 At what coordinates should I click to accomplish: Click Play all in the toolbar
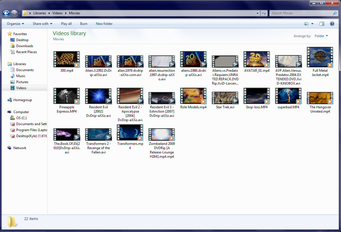pyautogui.click(x=66, y=24)
